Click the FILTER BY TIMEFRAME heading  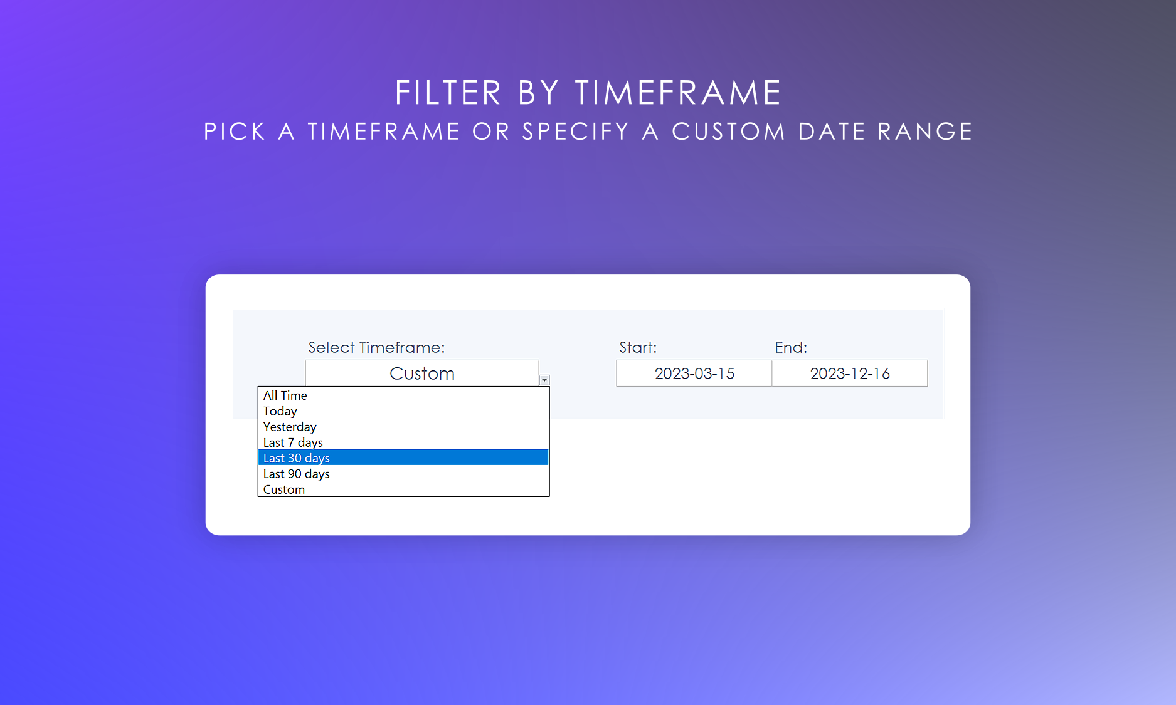click(x=588, y=93)
